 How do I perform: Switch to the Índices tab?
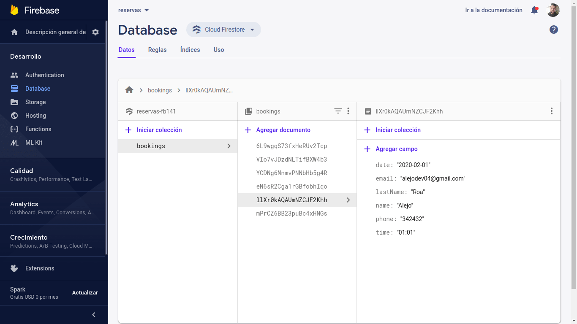[190, 50]
